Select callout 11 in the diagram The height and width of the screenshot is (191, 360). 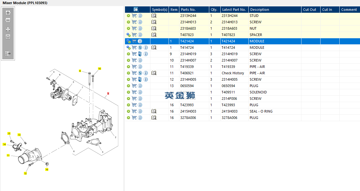pos(8,155)
